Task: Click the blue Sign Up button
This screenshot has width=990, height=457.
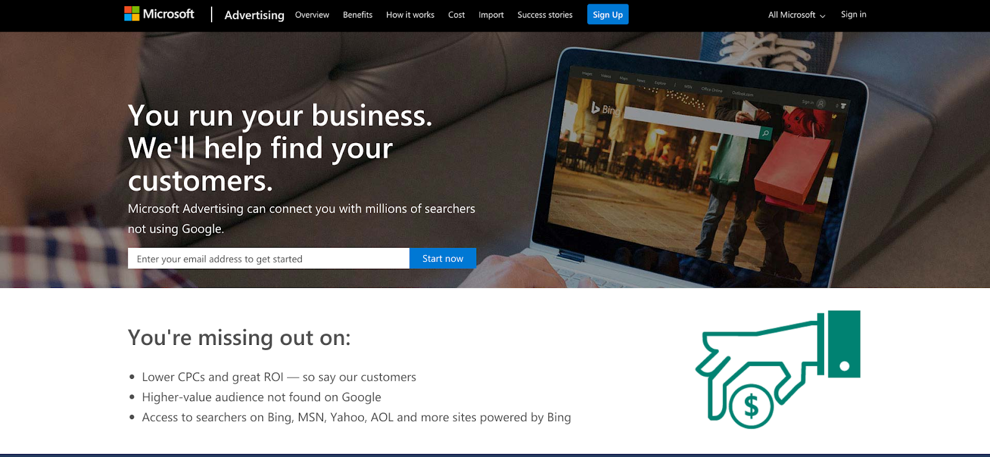Action: click(x=608, y=14)
